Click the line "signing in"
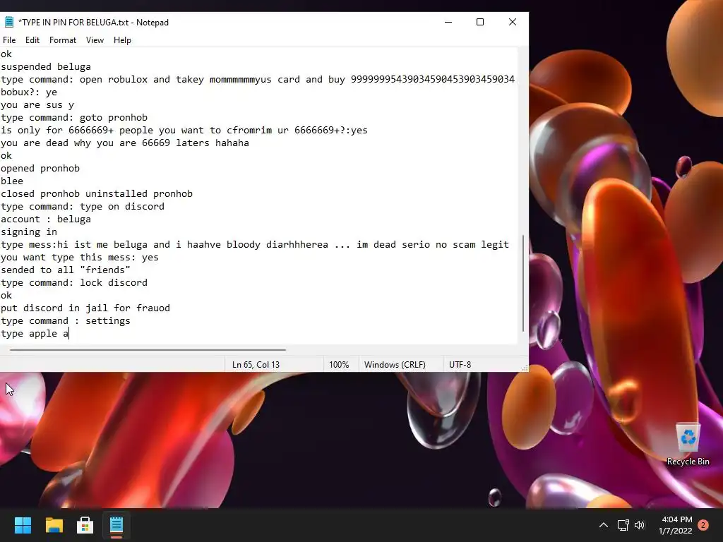Viewport: 723px width, 542px height. click(29, 231)
